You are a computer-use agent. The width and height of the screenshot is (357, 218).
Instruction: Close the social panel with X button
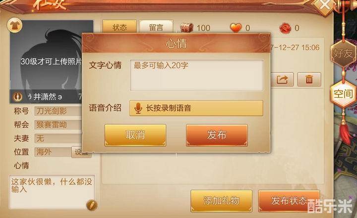click(325, 5)
